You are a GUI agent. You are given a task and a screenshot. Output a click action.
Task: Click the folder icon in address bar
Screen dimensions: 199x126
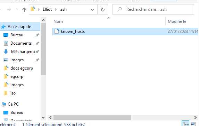click(33, 9)
